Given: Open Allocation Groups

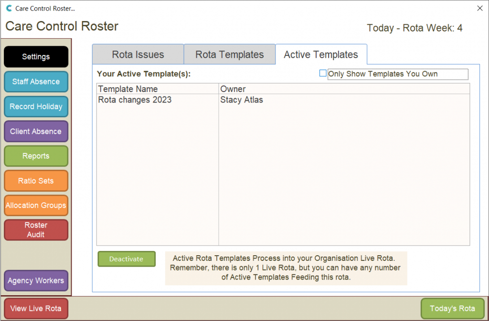Looking at the screenshot, I should [36, 206].
